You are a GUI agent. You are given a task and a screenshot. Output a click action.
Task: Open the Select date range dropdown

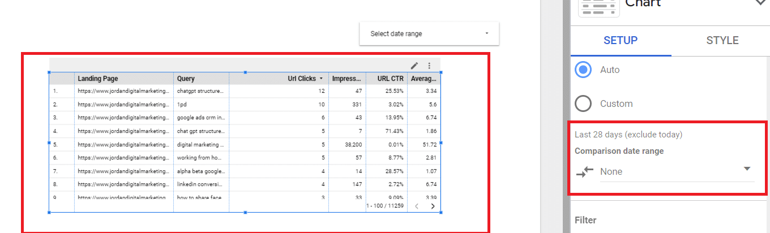(x=429, y=34)
